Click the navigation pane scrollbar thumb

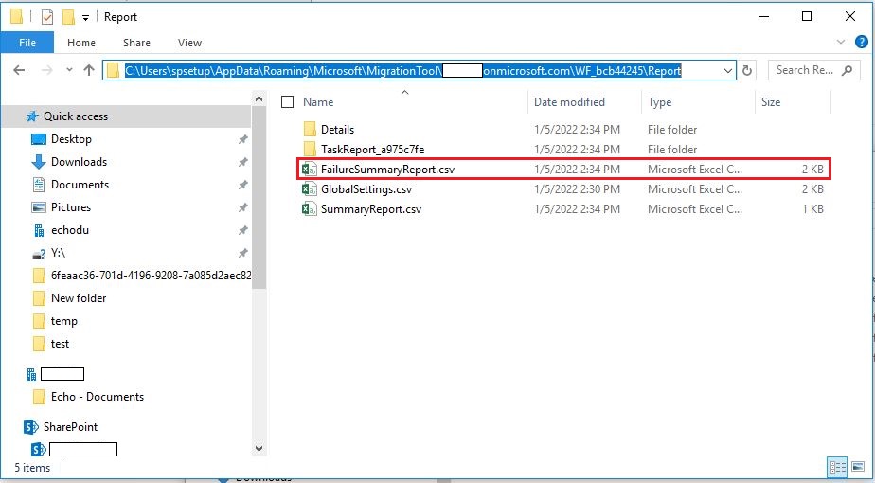(x=259, y=198)
